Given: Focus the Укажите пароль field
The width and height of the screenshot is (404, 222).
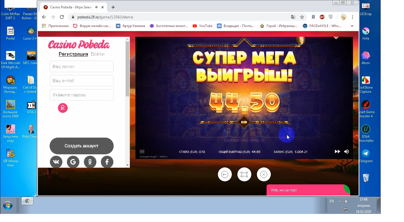Looking at the screenshot, I should pos(82,95).
